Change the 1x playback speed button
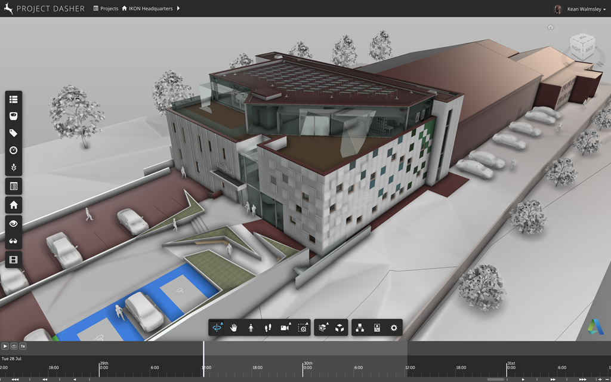611x382 pixels. [23, 346]
